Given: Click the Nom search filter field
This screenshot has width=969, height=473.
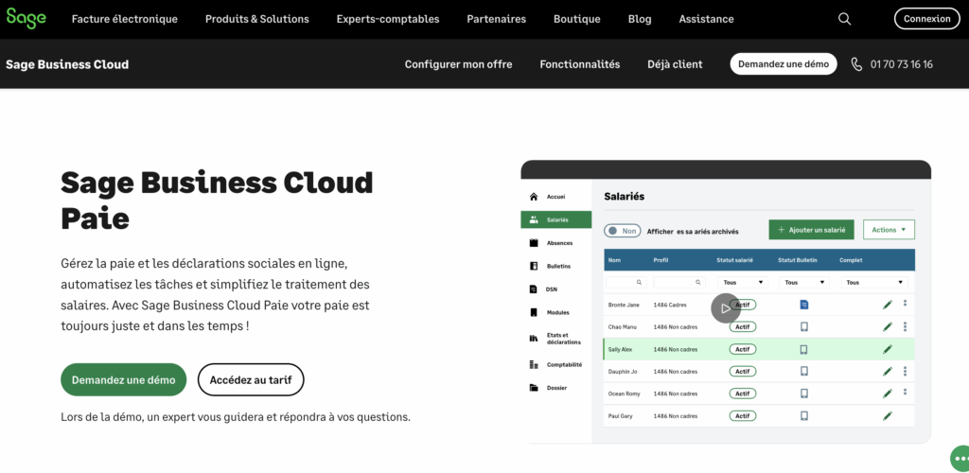Looking at the screenshot, I should (626, 282).
